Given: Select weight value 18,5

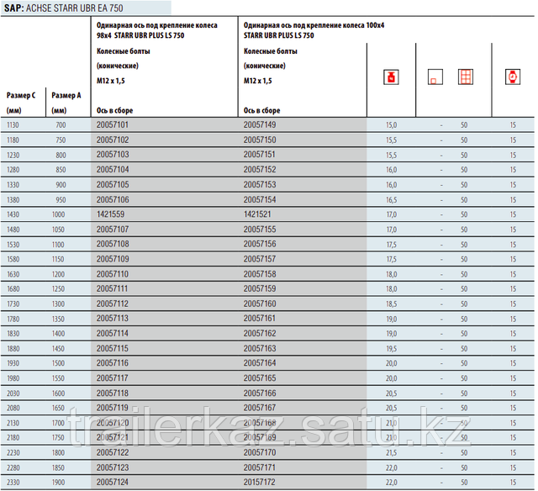Looking at the screenshot, I should point(391,304).
